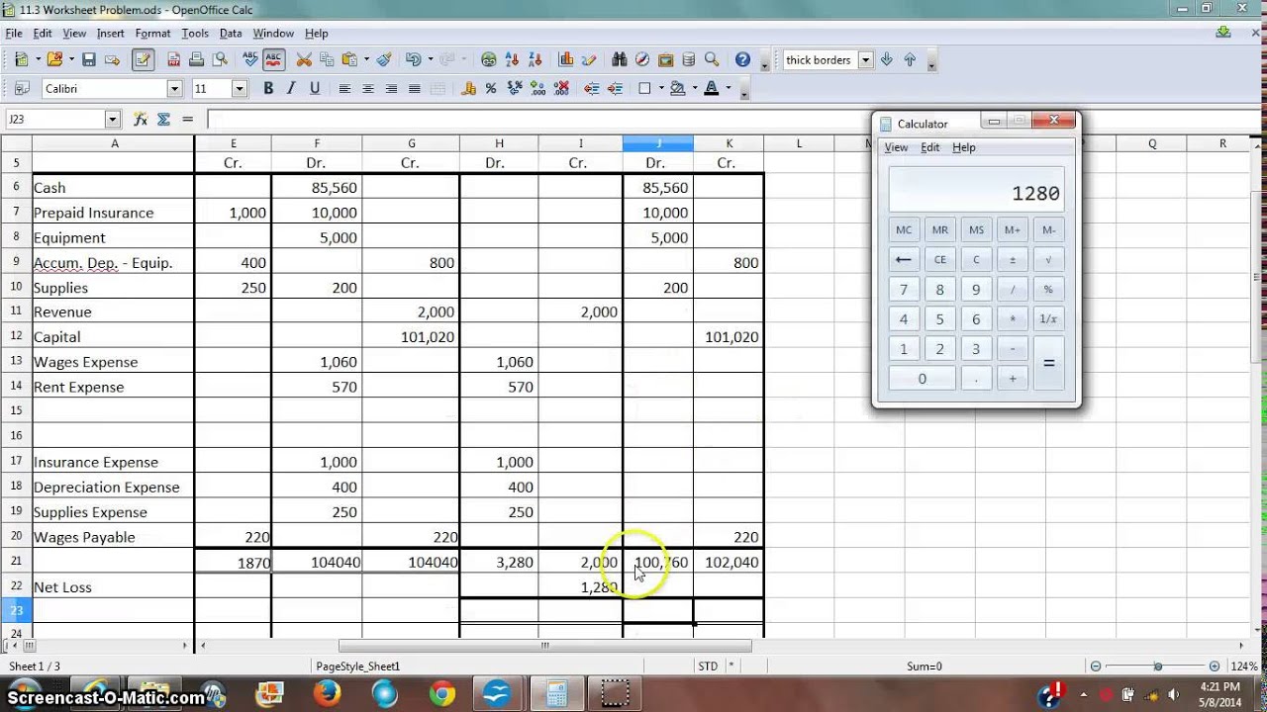Click the zoom slider handle
1267x712 pixels.
pyautogui.click(x=1157, y=667)
